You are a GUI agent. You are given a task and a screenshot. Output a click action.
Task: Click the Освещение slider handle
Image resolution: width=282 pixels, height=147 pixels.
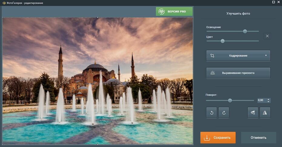(x=245, y=31)
